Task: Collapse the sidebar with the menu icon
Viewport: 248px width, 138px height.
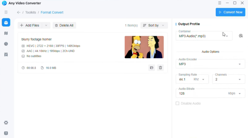Action: tap(6, 12)
